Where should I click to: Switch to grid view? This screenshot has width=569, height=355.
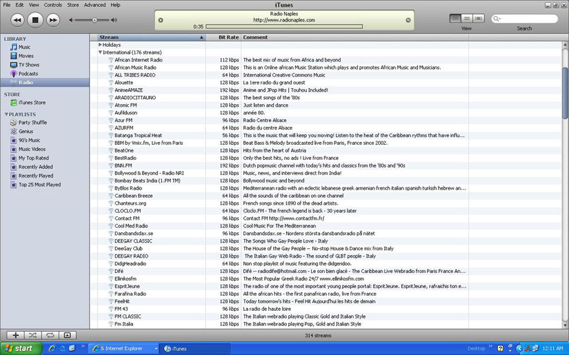point(467,18)
